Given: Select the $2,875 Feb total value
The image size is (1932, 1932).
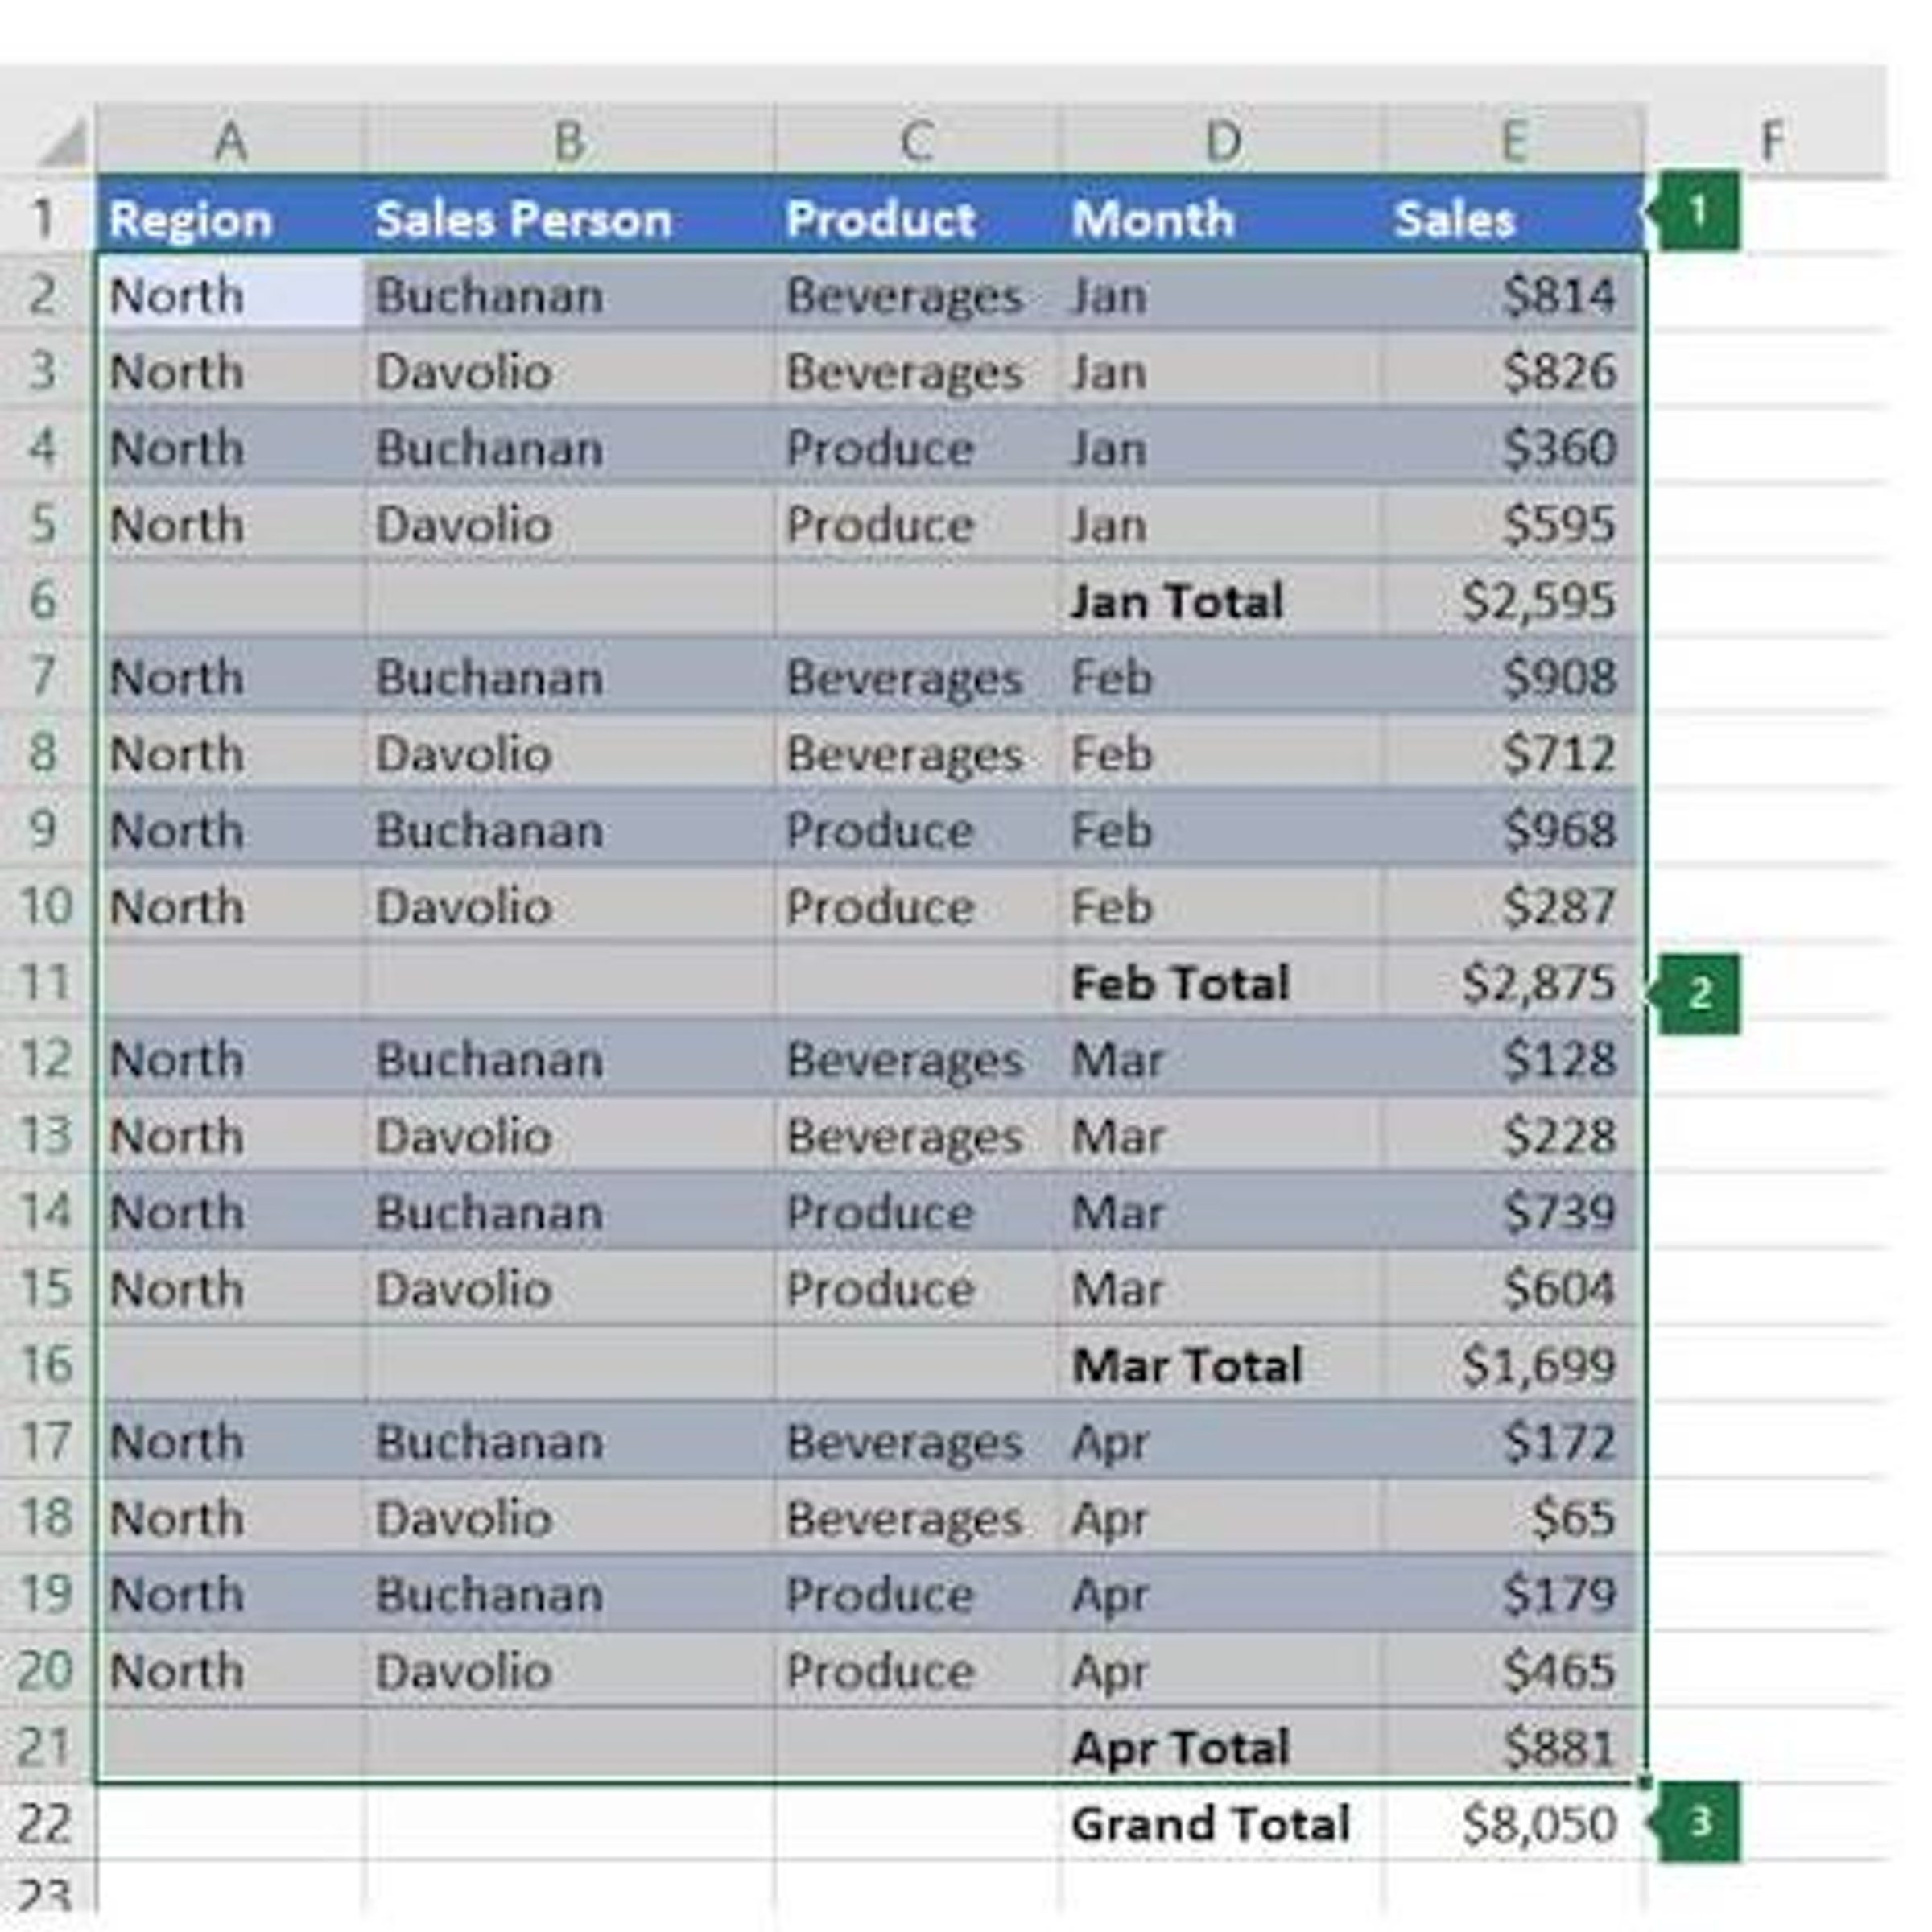Looking at the screenshot, I should pyautogui.click(x=1514, y=981).
